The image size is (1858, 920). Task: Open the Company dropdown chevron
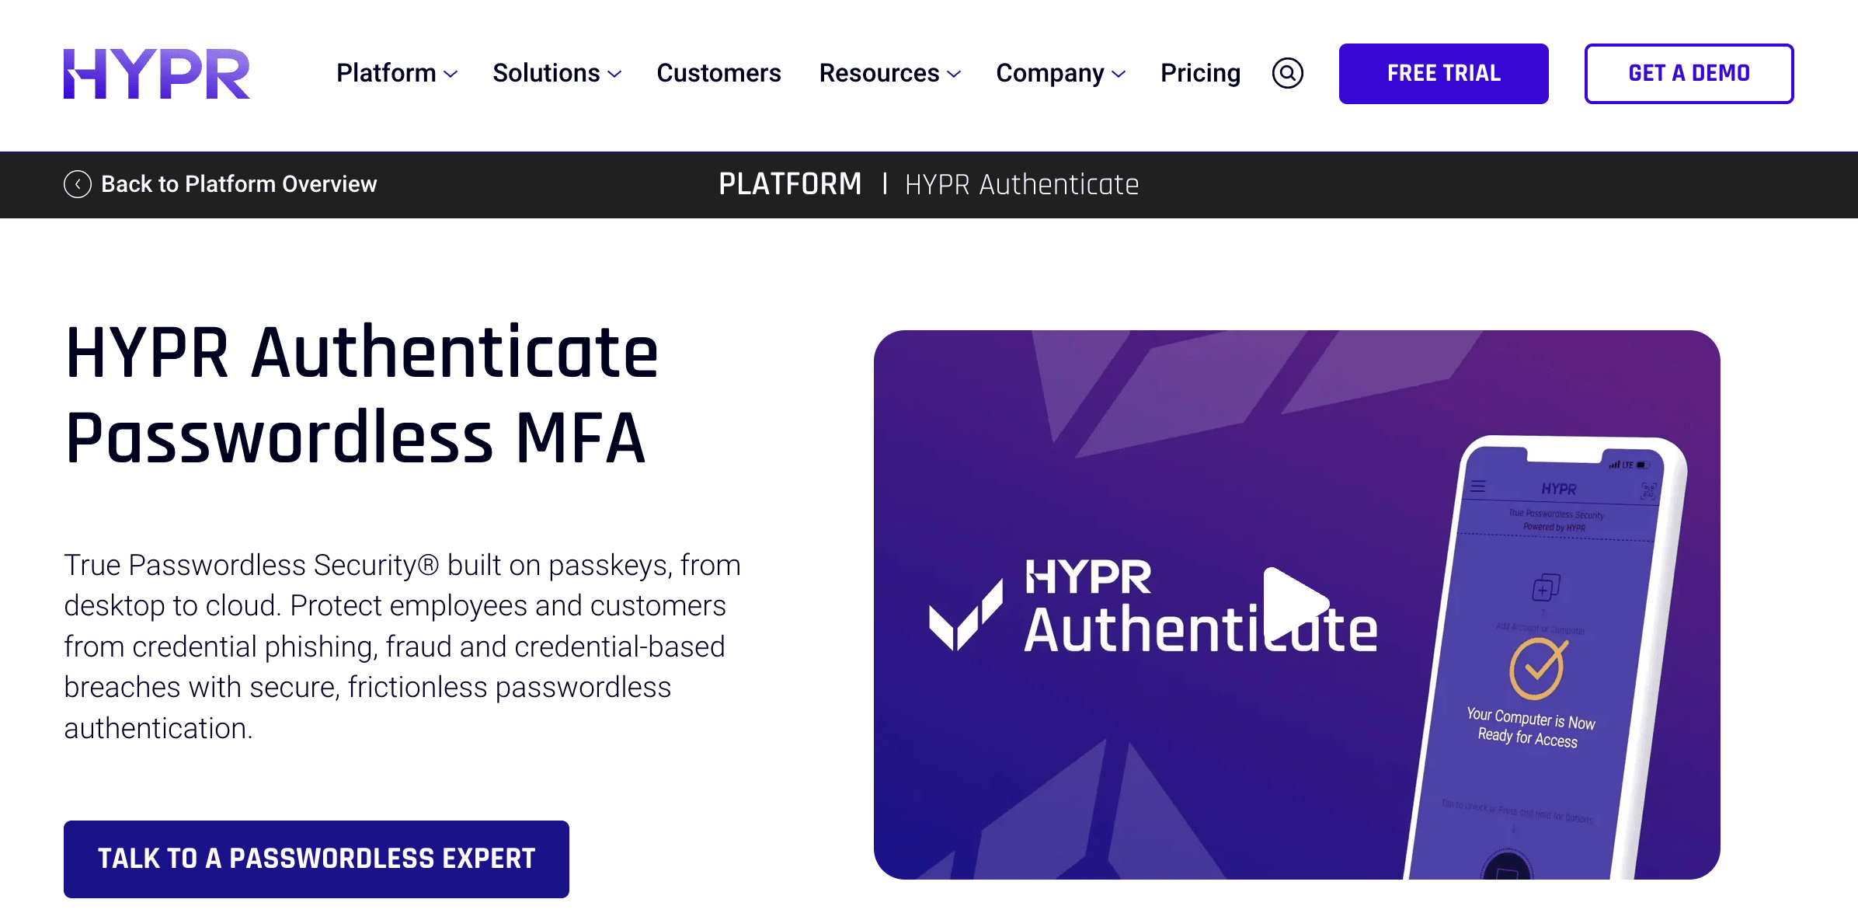click(x=1119, y=75)
